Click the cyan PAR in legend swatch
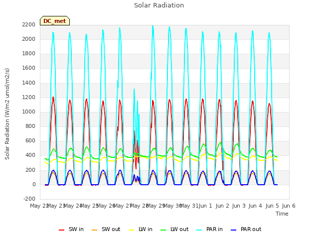319x239 pixels. point(199,230)
